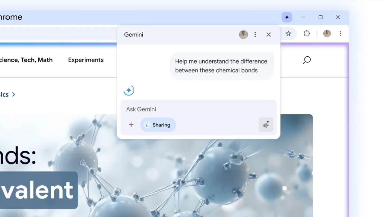The height and width of the screenshot is (217, 386).
Task: Open the Experiments navigation menu
Action: (x=86, y=60)
